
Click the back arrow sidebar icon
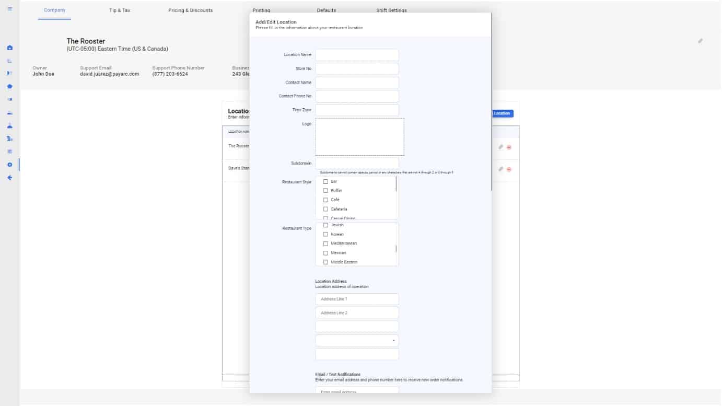tap(9, 178)
